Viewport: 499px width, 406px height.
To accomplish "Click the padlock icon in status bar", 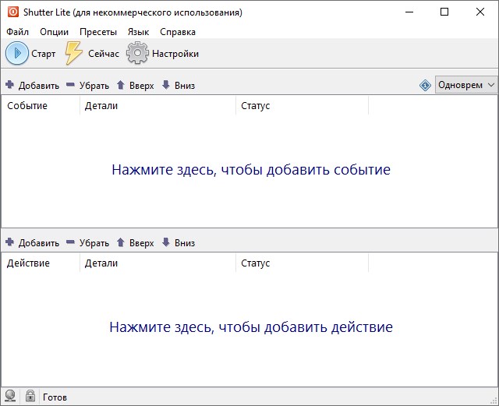I will coord(30,396).
